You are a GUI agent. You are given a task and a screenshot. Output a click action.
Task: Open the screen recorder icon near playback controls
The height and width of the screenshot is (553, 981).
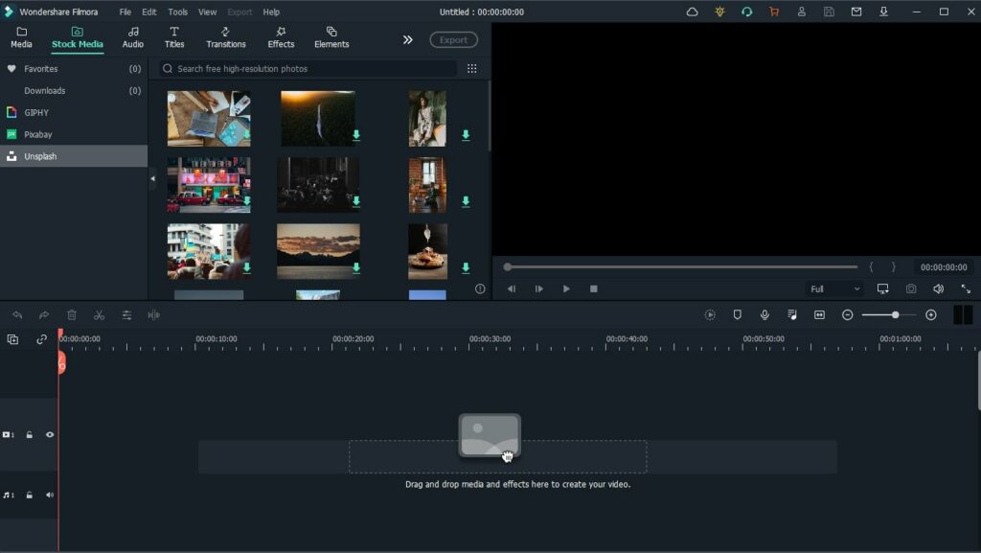(881, 288)
